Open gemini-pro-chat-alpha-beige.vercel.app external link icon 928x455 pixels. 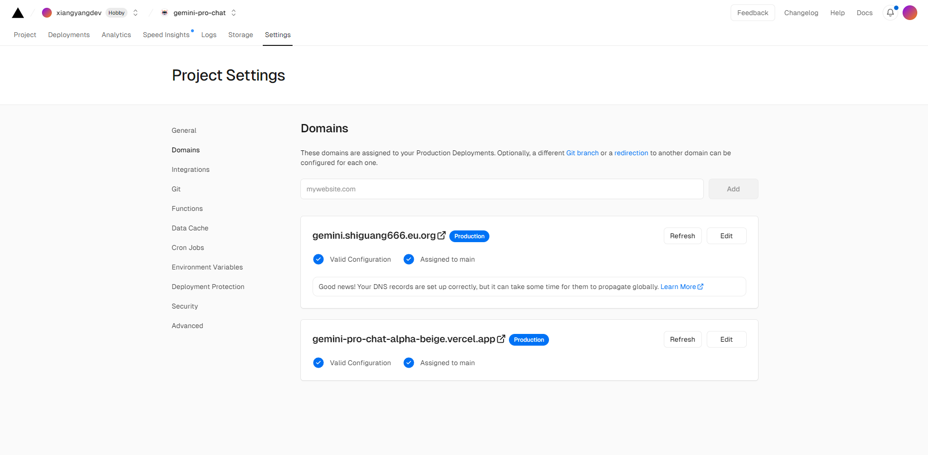501,339
